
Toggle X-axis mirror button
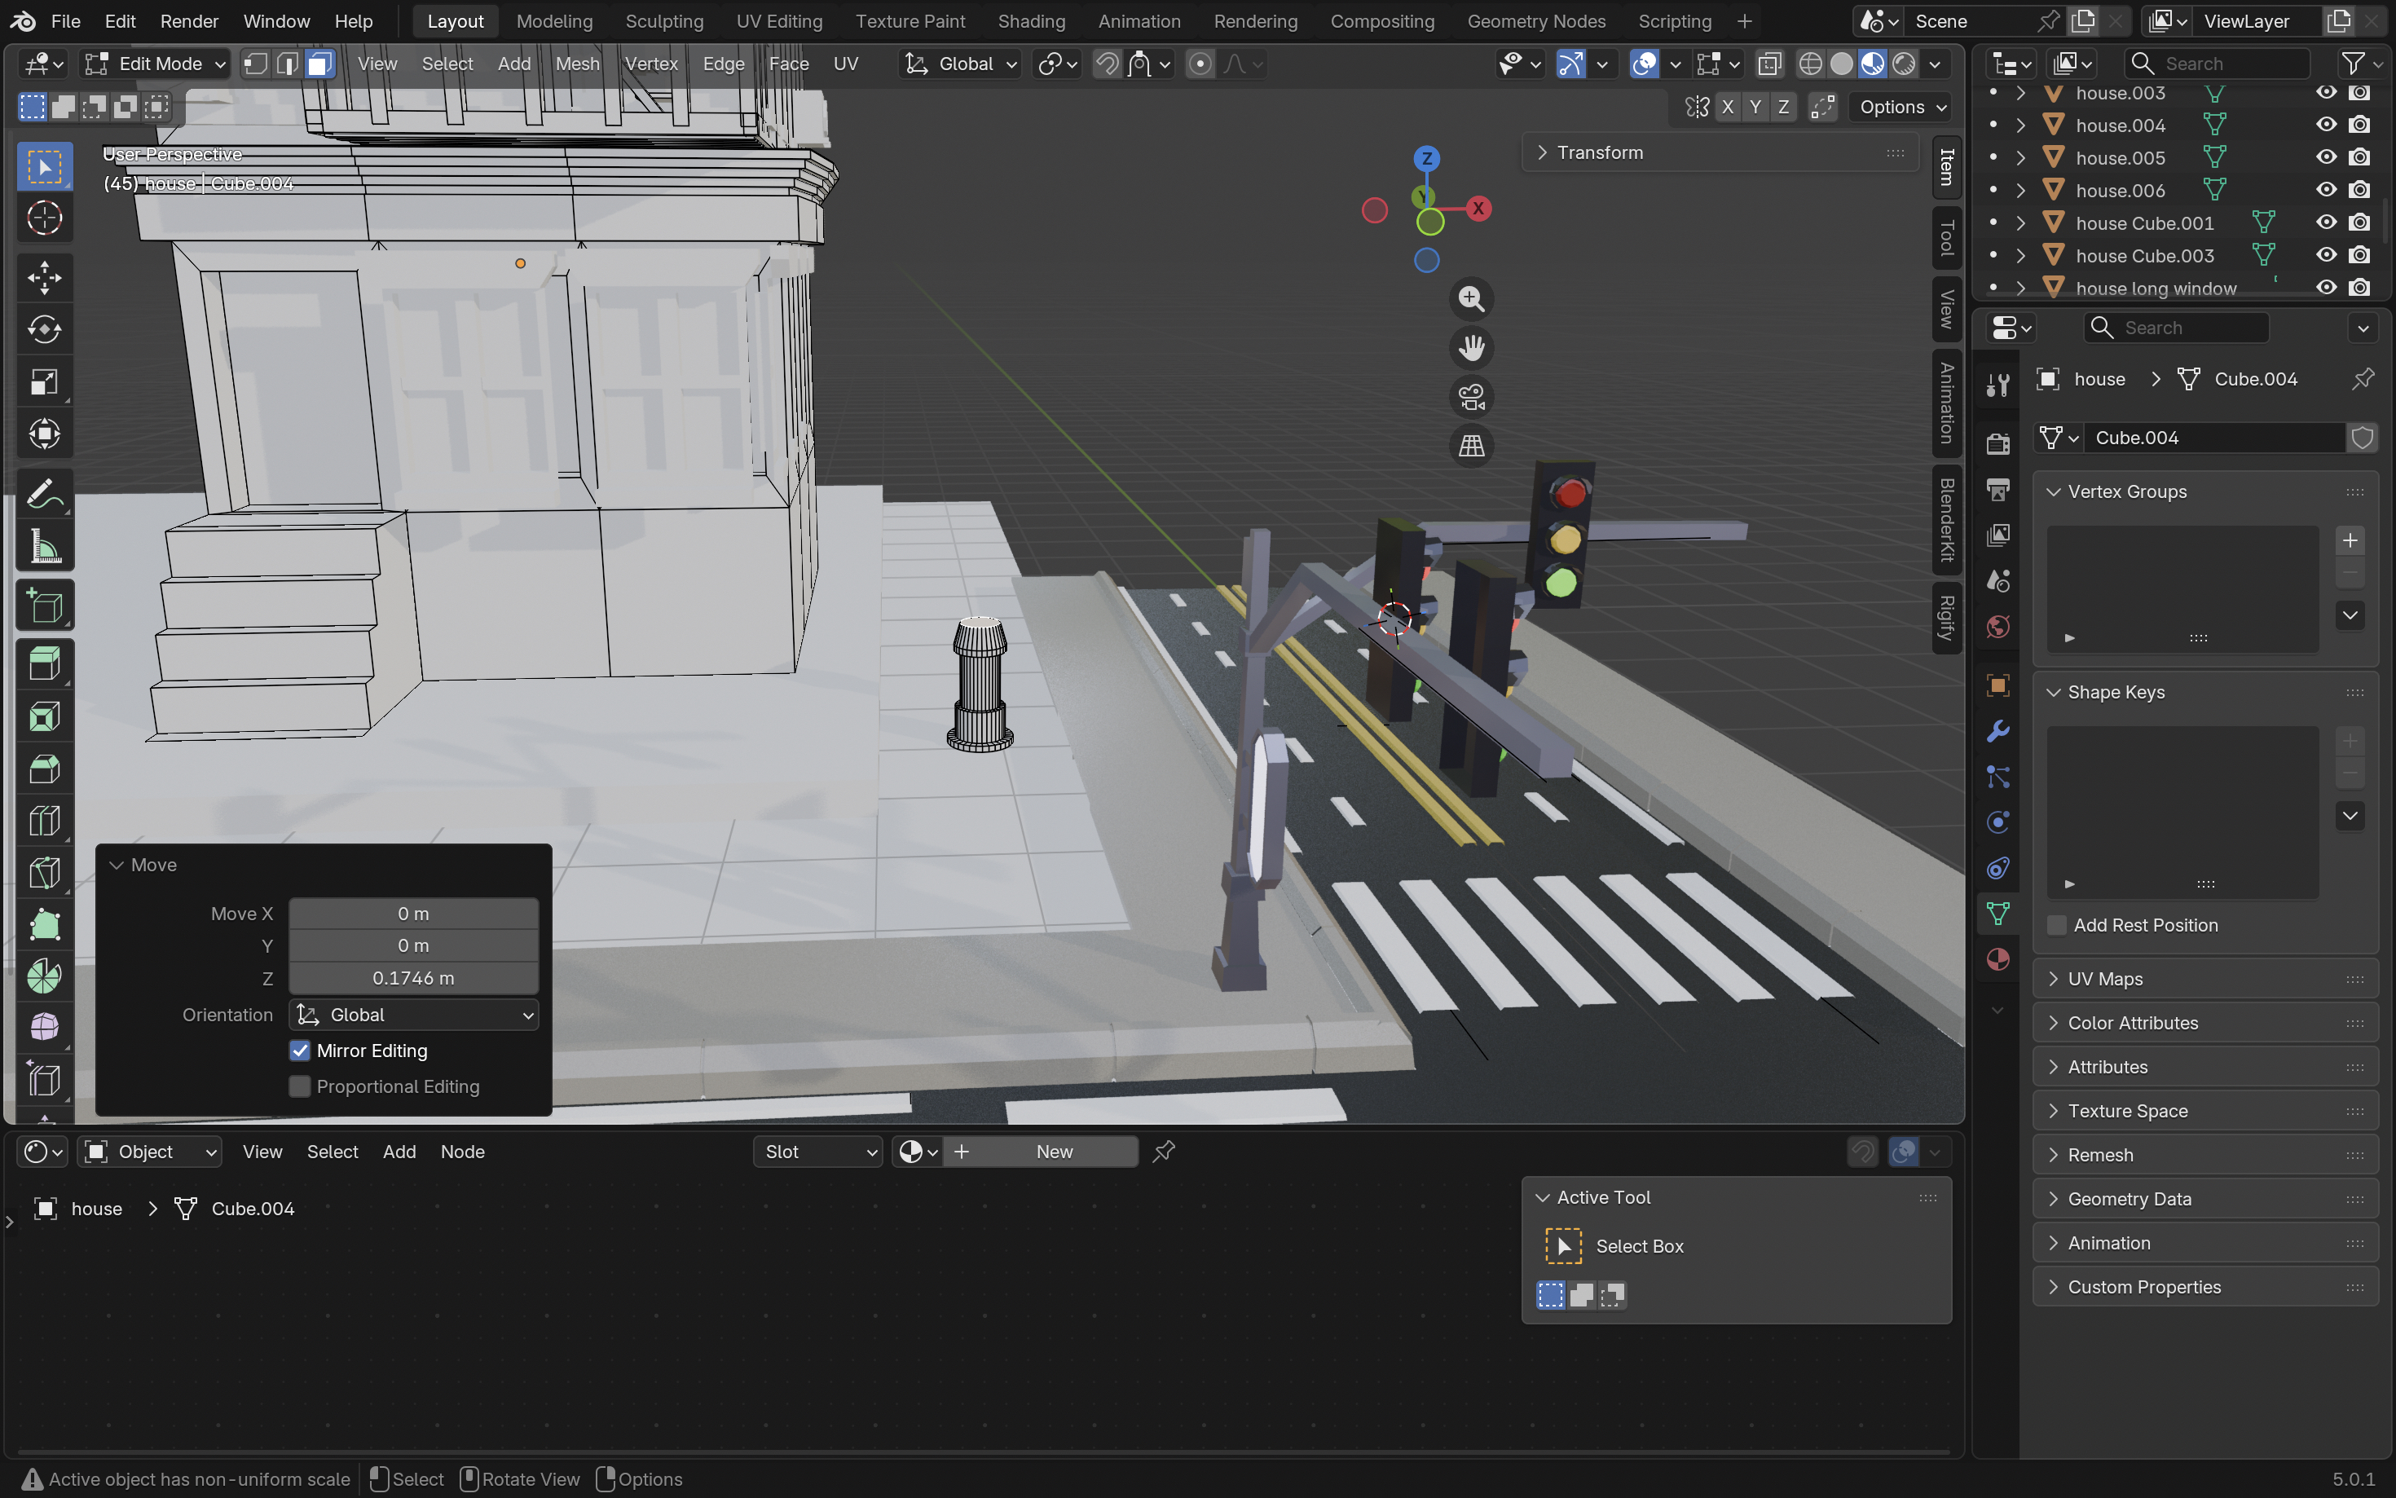coord(1728,107)
